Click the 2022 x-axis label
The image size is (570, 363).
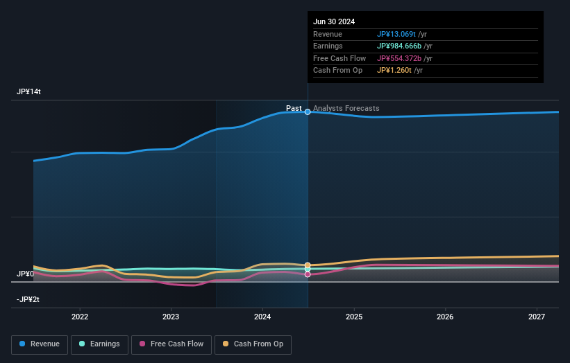80,317
